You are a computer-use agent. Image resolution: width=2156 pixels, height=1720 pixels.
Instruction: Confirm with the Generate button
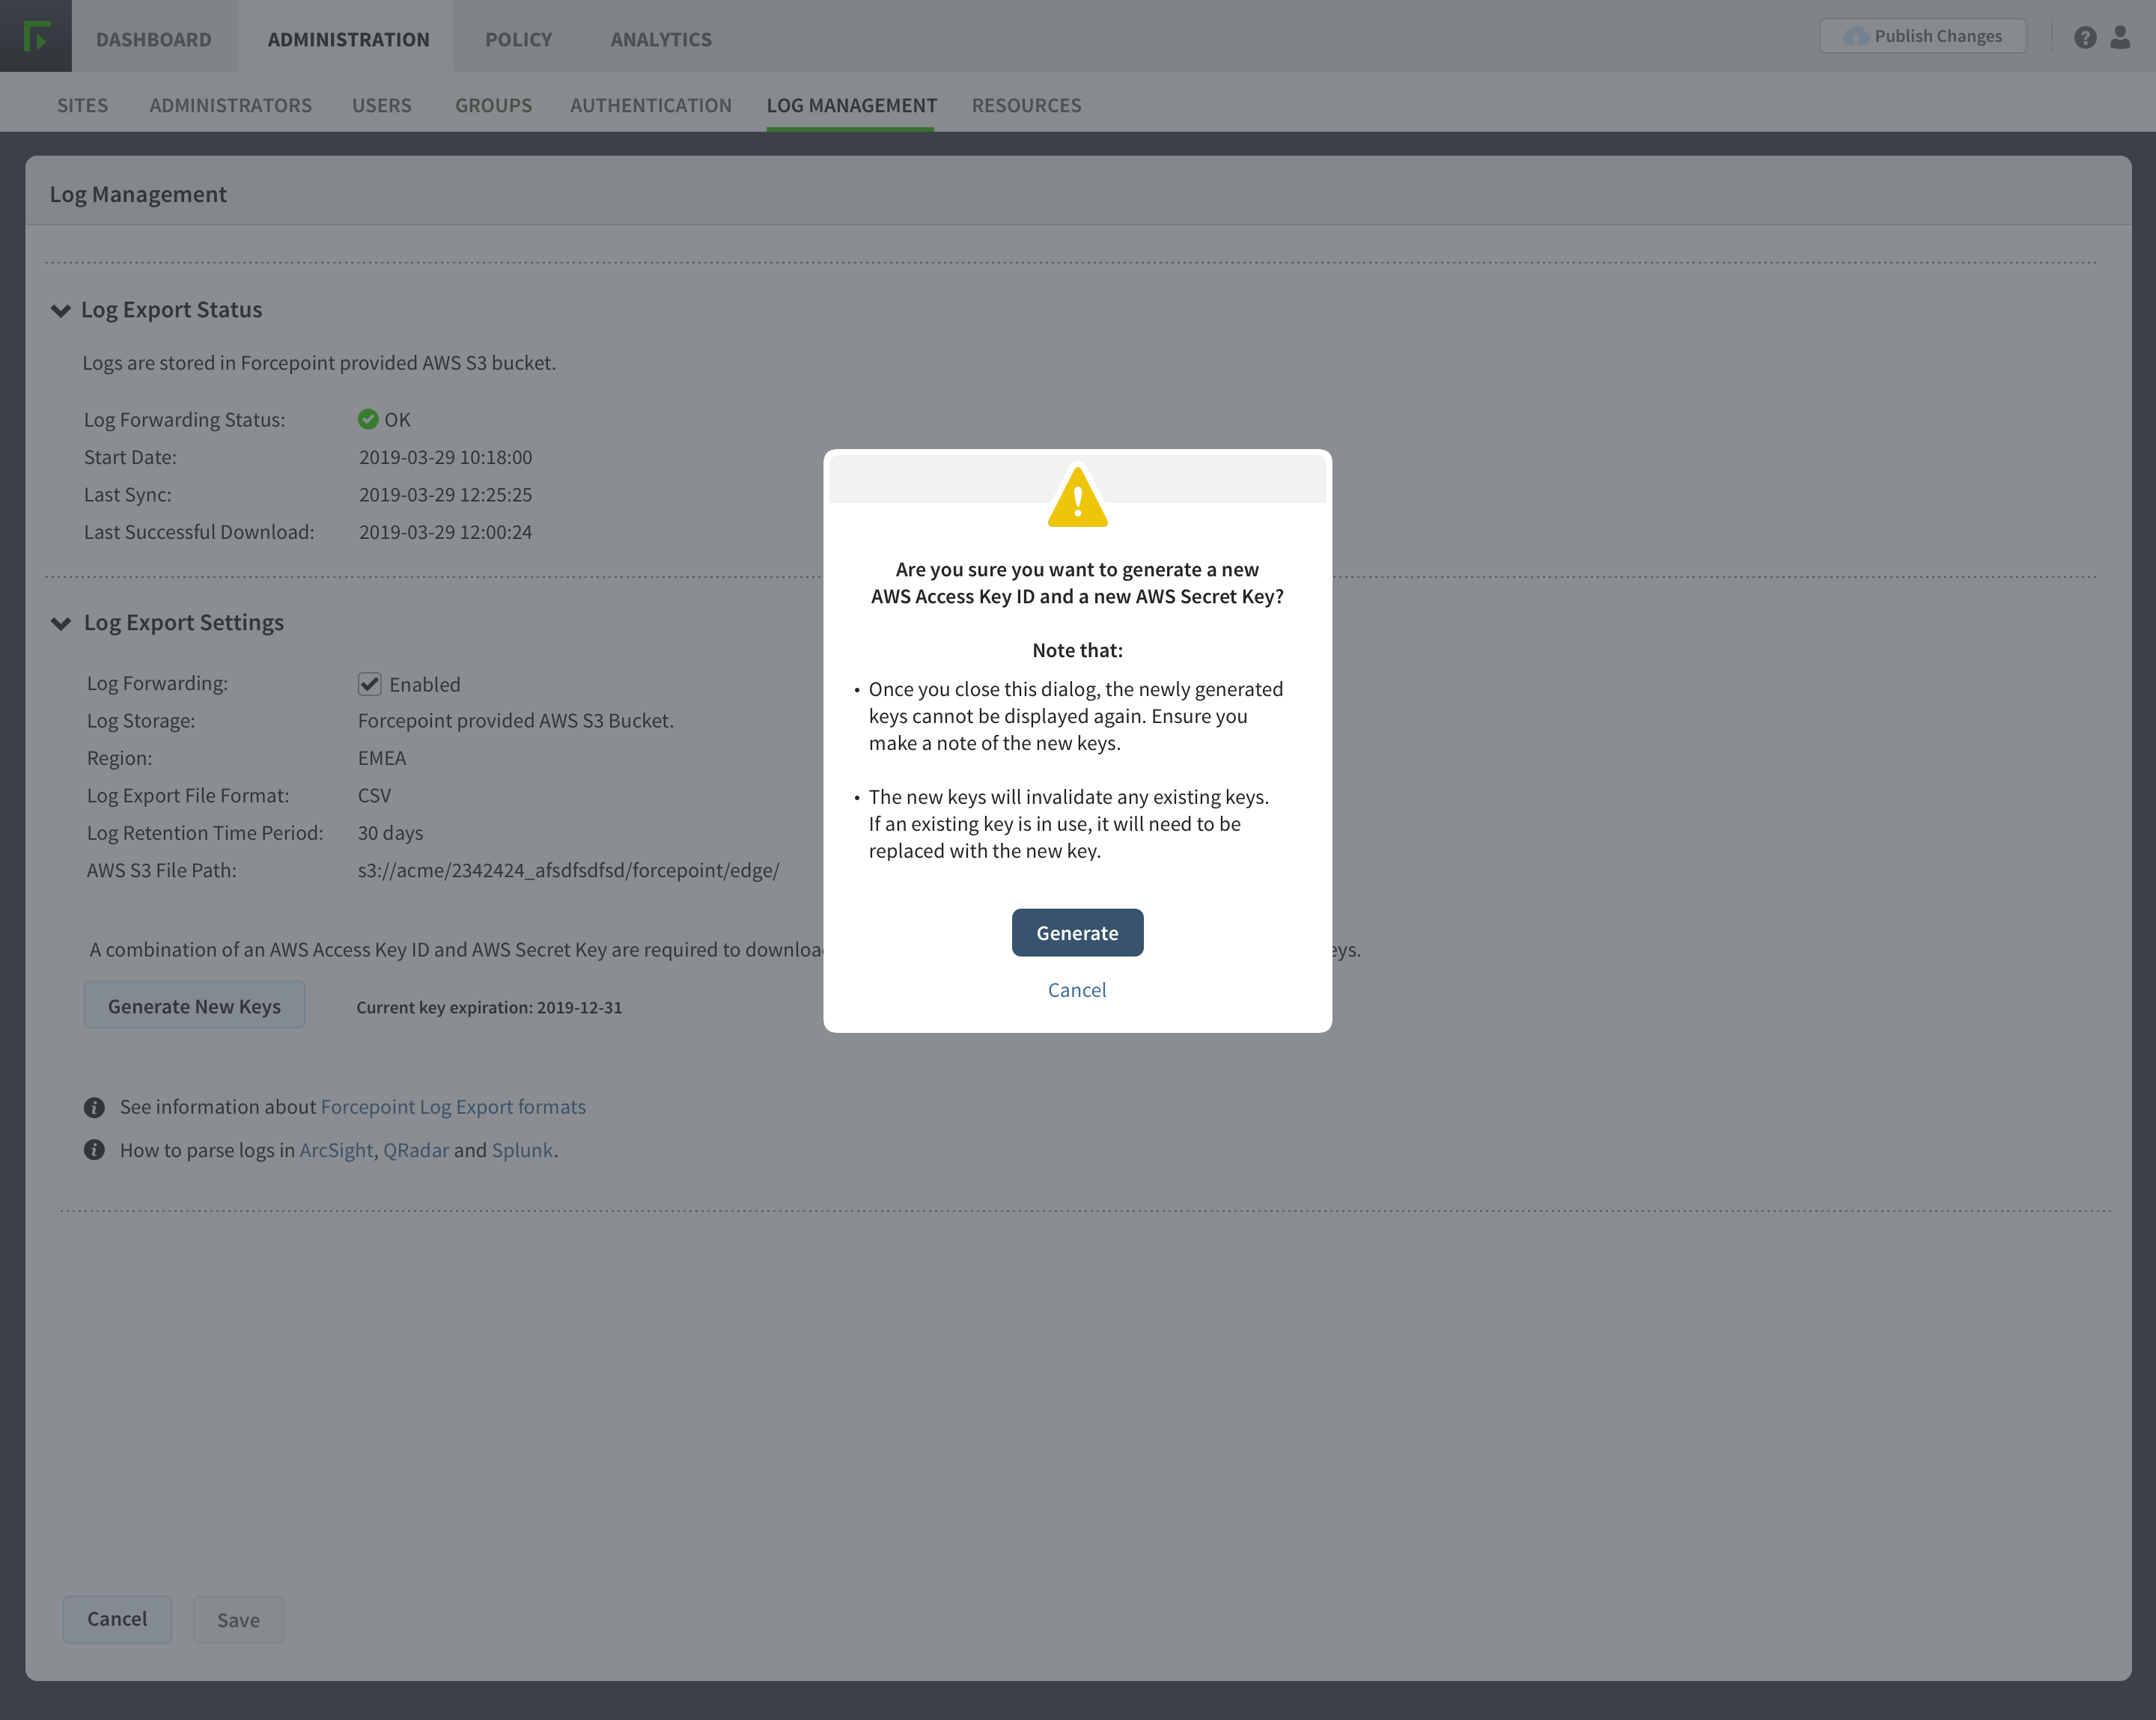coord(1077,932)
